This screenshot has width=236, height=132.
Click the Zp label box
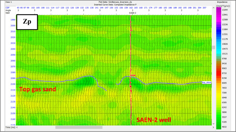pyautogui.click(x=27, y=22)
